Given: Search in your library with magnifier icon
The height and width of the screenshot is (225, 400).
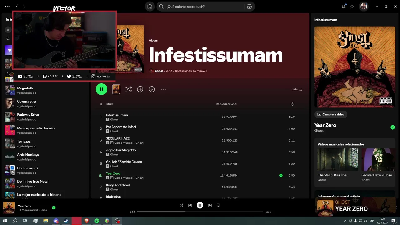Looking at the screenshot, I should pos(8,39).
